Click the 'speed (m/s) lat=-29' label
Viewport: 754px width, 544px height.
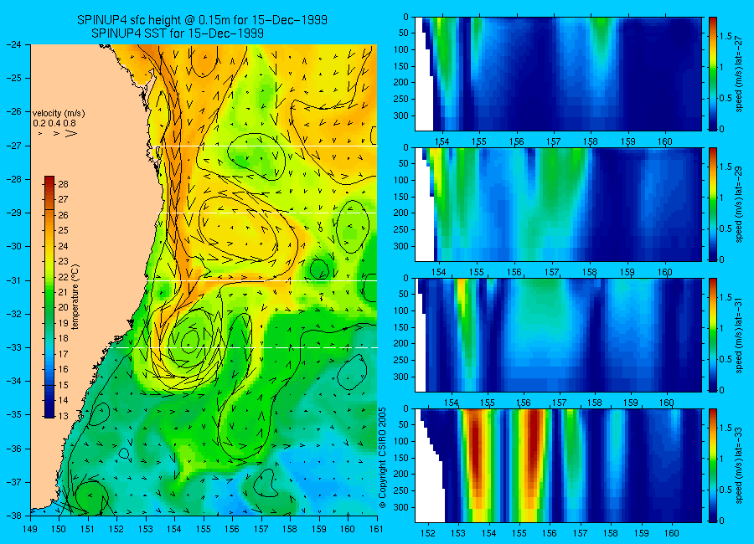[739, 205]
